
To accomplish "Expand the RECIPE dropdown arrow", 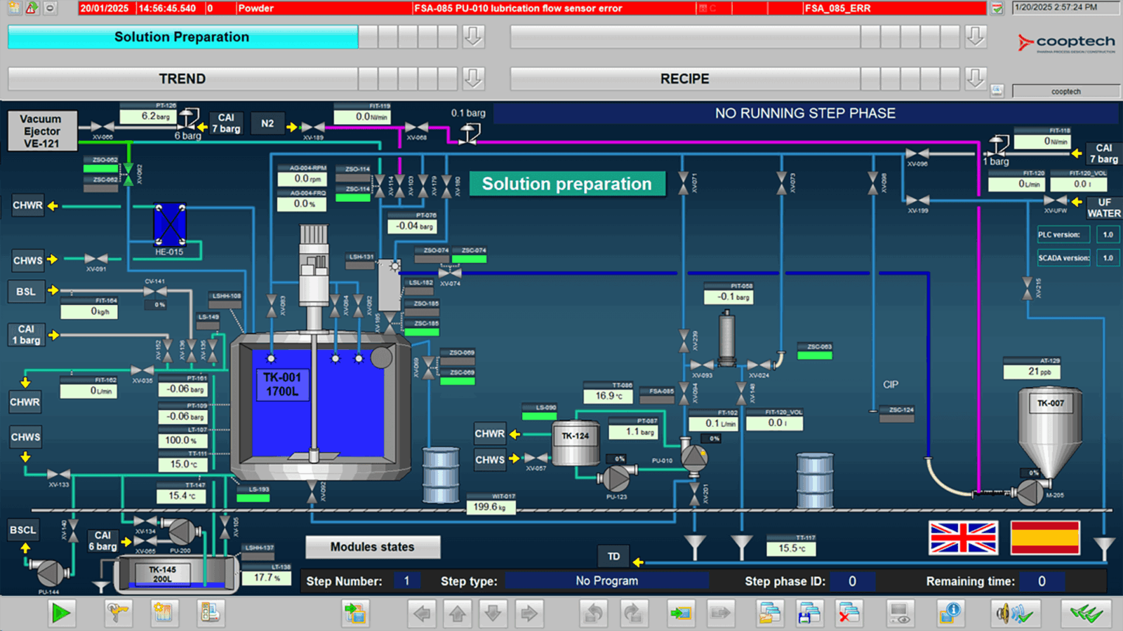I will point(975,79).
